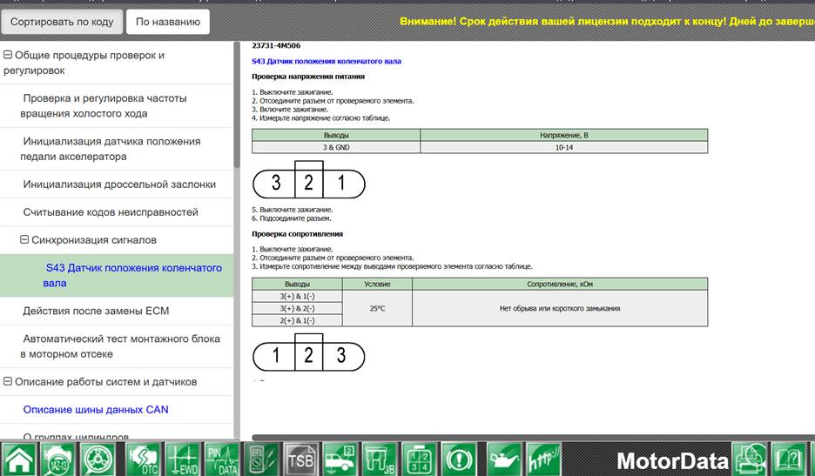This screenshot has width=815, height=476.
Task: Click Сортировать по коду button
Action: coord(62,22)
